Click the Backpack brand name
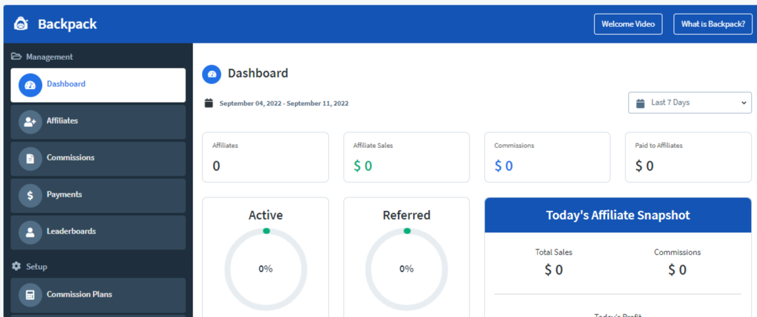Image resolution: width=757 pixels, height=317 pixels. pyautogui.click(x=67, y=24)
